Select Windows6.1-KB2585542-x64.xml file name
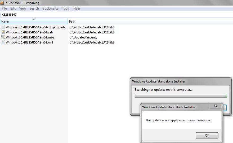 pos(29,42)
